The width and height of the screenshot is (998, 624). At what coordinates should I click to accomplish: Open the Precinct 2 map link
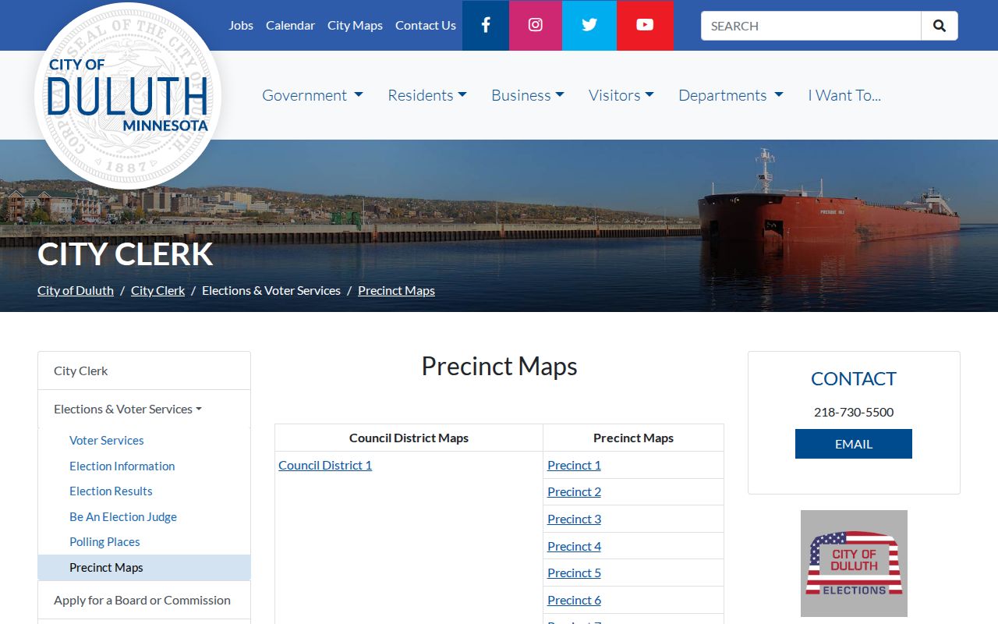click(574, 491)
